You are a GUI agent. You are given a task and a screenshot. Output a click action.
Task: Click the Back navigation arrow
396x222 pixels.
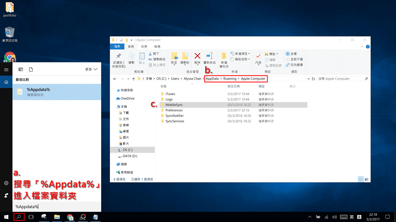pos(115,79)
